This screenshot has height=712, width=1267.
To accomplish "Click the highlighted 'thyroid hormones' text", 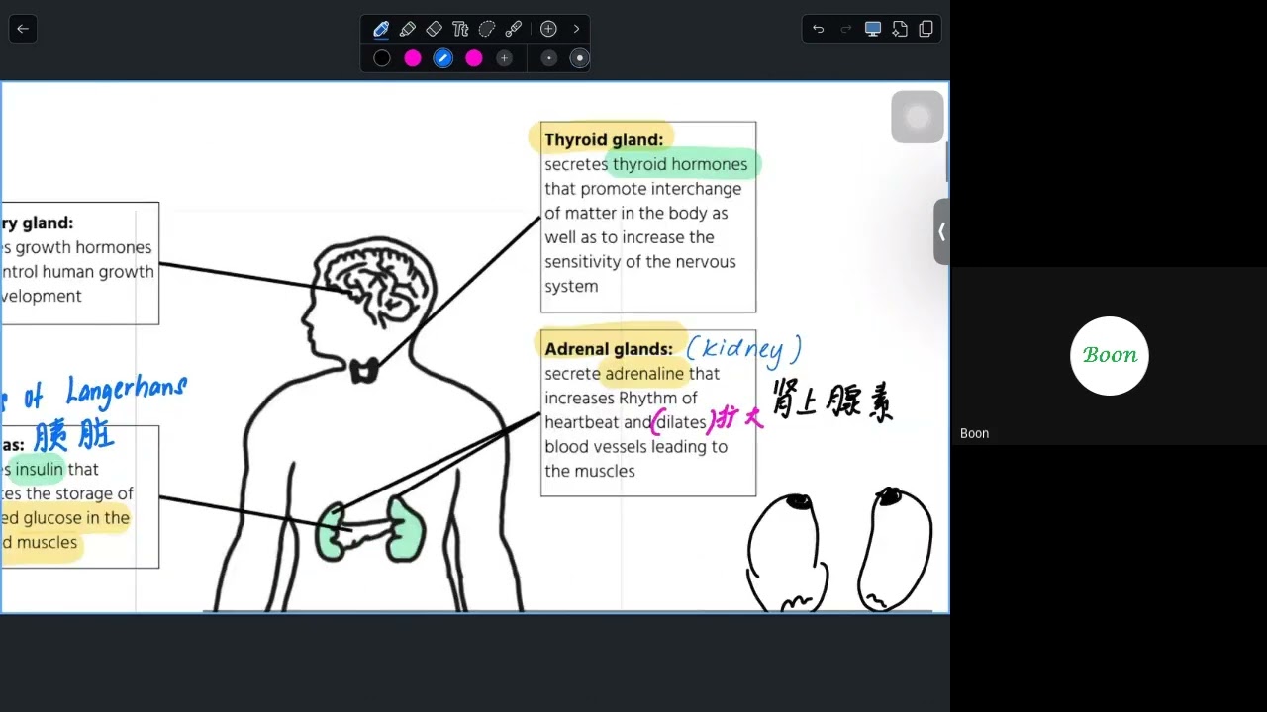I will pos(680,164).
